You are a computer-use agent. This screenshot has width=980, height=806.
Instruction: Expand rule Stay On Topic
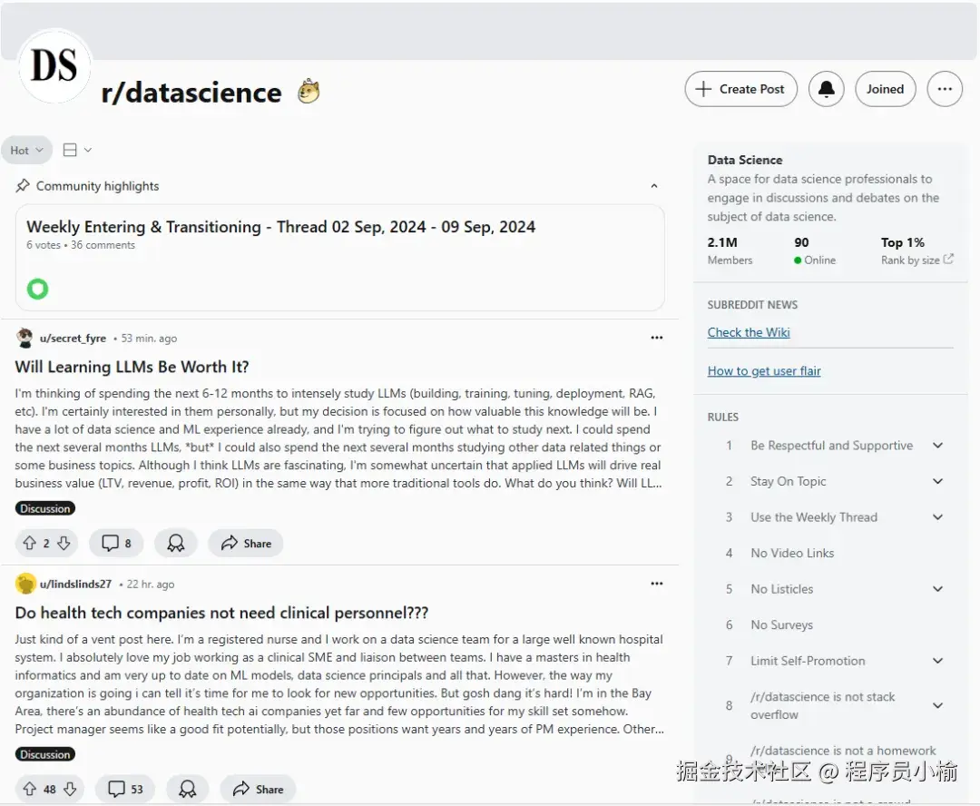(x=937, y=481)
